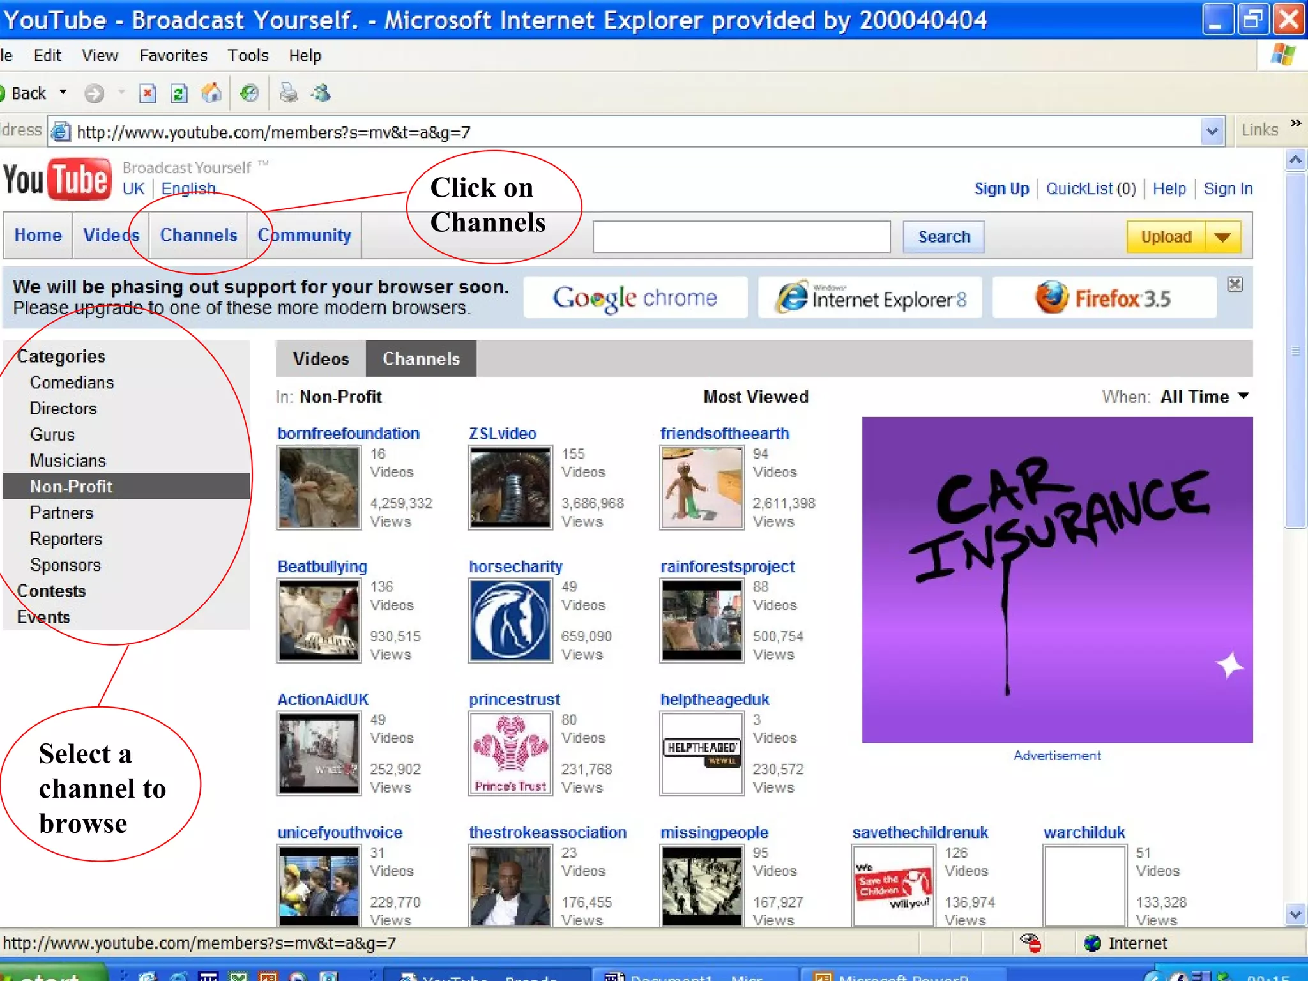Switch to the Videos tab above results
The width and height of the screenshot is (1308, 981).
[321, 359]
